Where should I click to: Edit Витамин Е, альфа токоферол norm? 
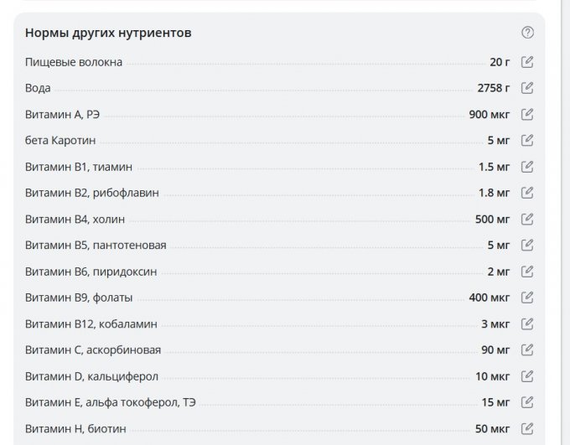point(527,401)
